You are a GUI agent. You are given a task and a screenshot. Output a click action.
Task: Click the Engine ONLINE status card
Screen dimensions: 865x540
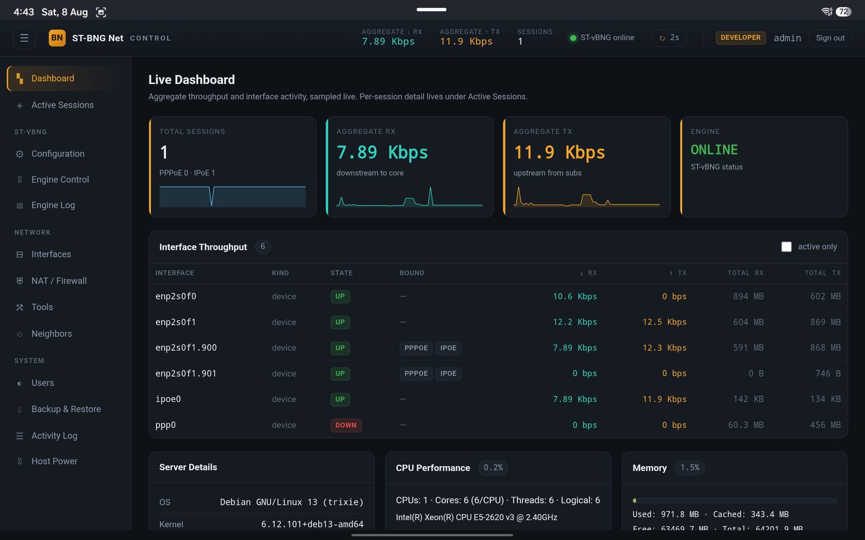(x=764, y=167)
